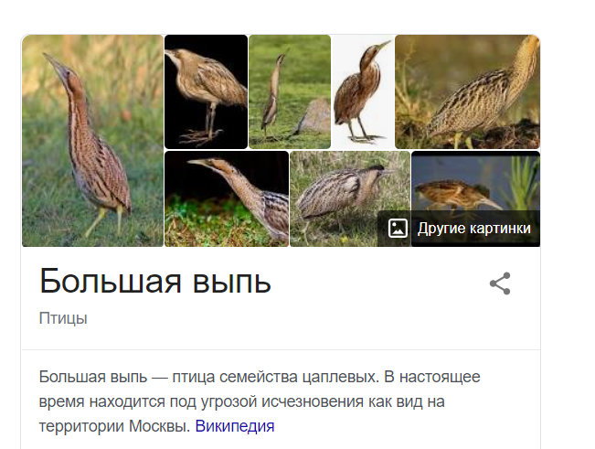Image resolution: width=595 pixels, height=449 pixels.
Task: Open top-row bittern photo on black background
Action: click(x=206, y=91)
